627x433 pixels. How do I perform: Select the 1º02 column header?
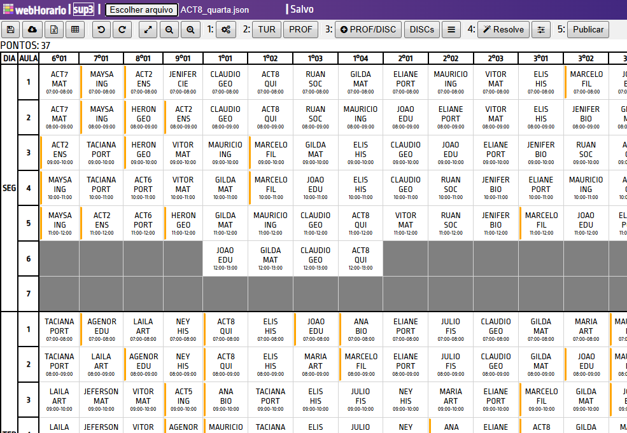tap(271, 58)
